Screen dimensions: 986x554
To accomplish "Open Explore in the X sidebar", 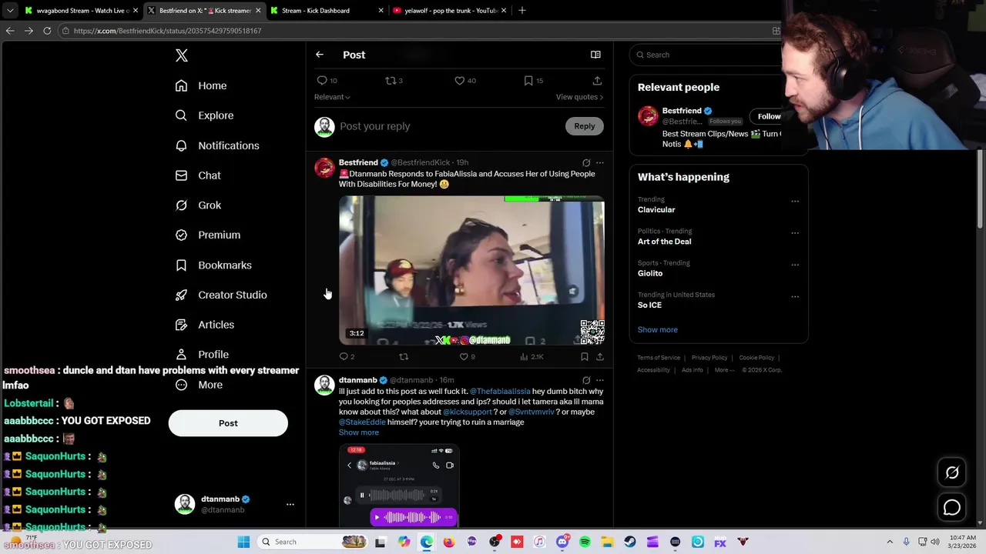I will (204, 115).
